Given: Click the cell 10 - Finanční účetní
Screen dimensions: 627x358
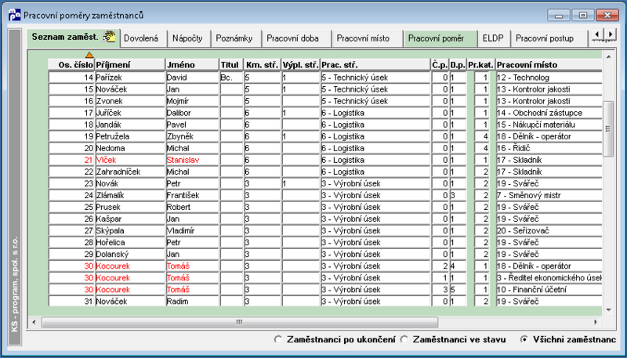Looking at the screenshot, I should (x=549, y=290).
